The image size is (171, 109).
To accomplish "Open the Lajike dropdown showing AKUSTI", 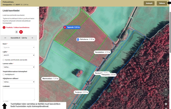I will (19, 55).
